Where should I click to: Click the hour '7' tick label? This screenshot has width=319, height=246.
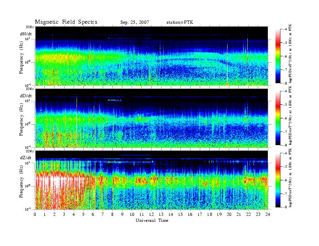(x=103, y=215)
